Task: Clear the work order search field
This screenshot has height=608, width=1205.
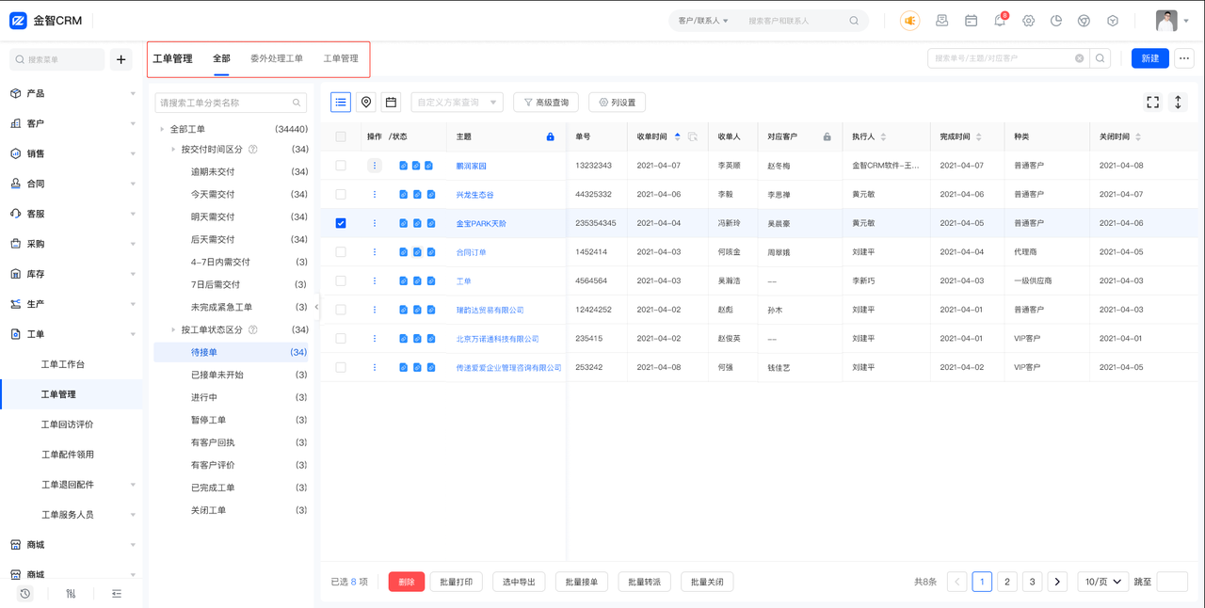Action: tap(1080, 58)
